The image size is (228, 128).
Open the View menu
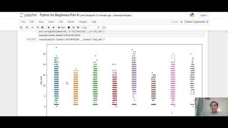[x=41, y=22]
